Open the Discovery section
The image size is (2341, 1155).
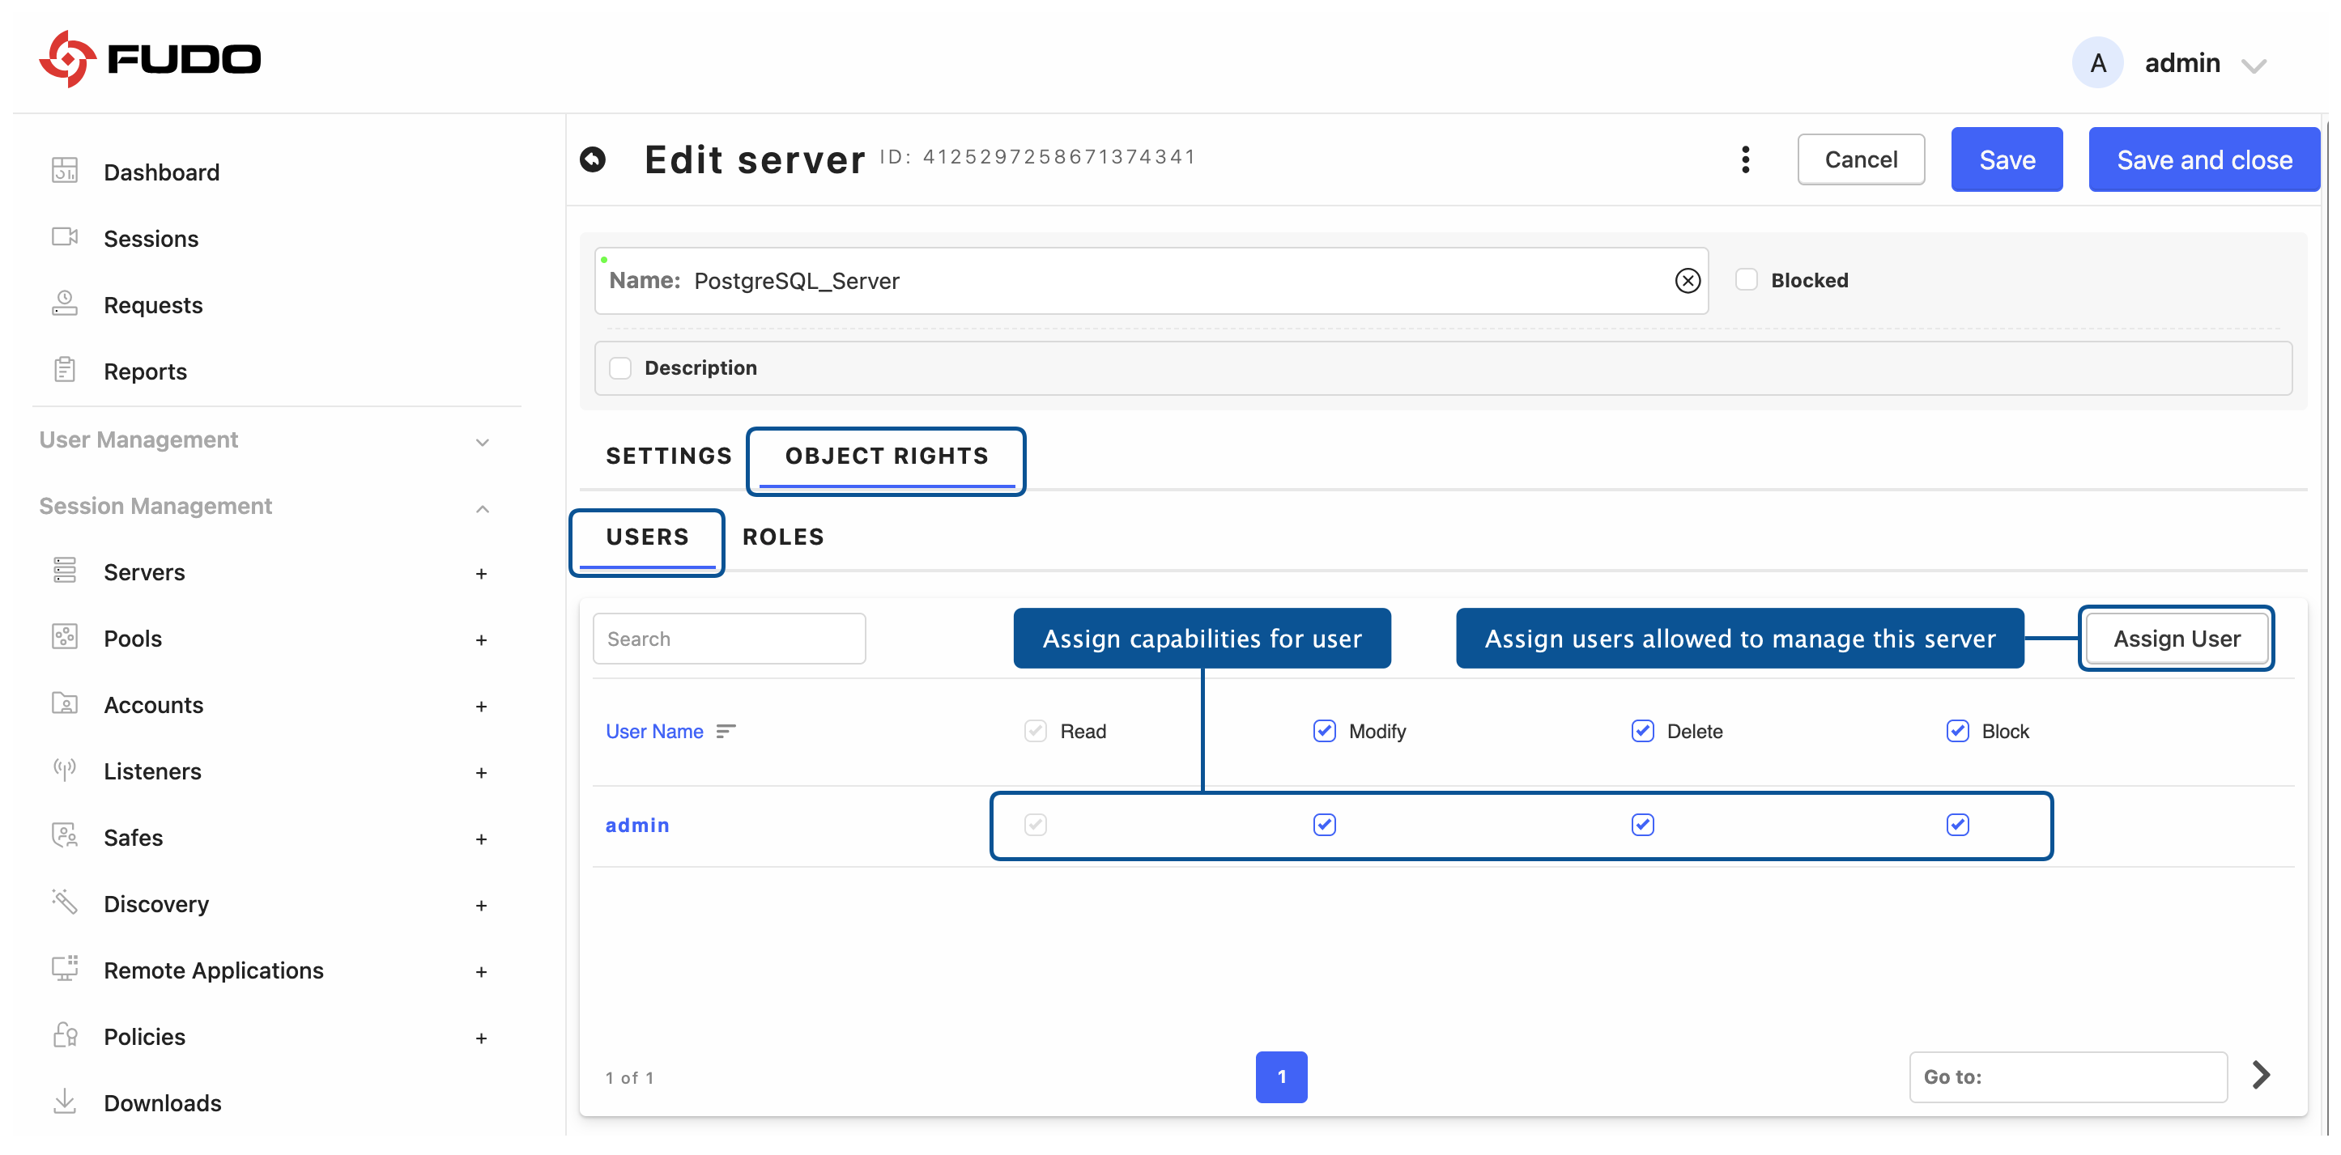click(156, 903)
